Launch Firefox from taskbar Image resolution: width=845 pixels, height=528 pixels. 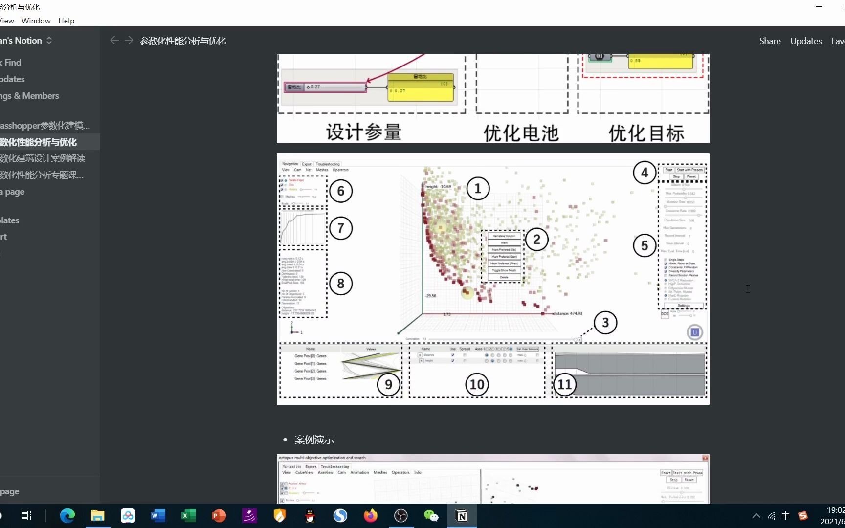[371, 516]
